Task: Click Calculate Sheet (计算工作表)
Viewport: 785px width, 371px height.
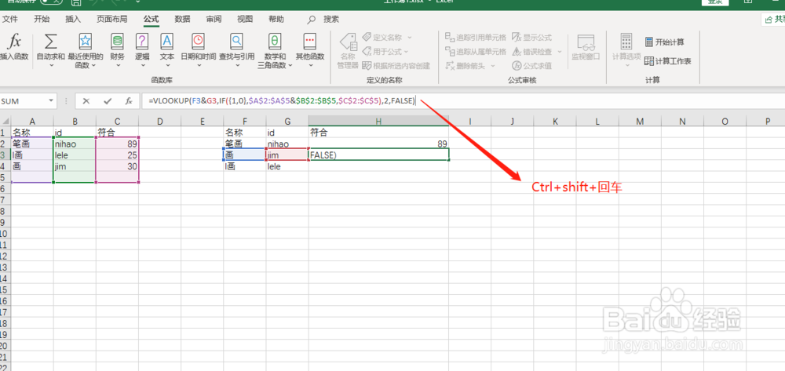Action: coord(667,61)
